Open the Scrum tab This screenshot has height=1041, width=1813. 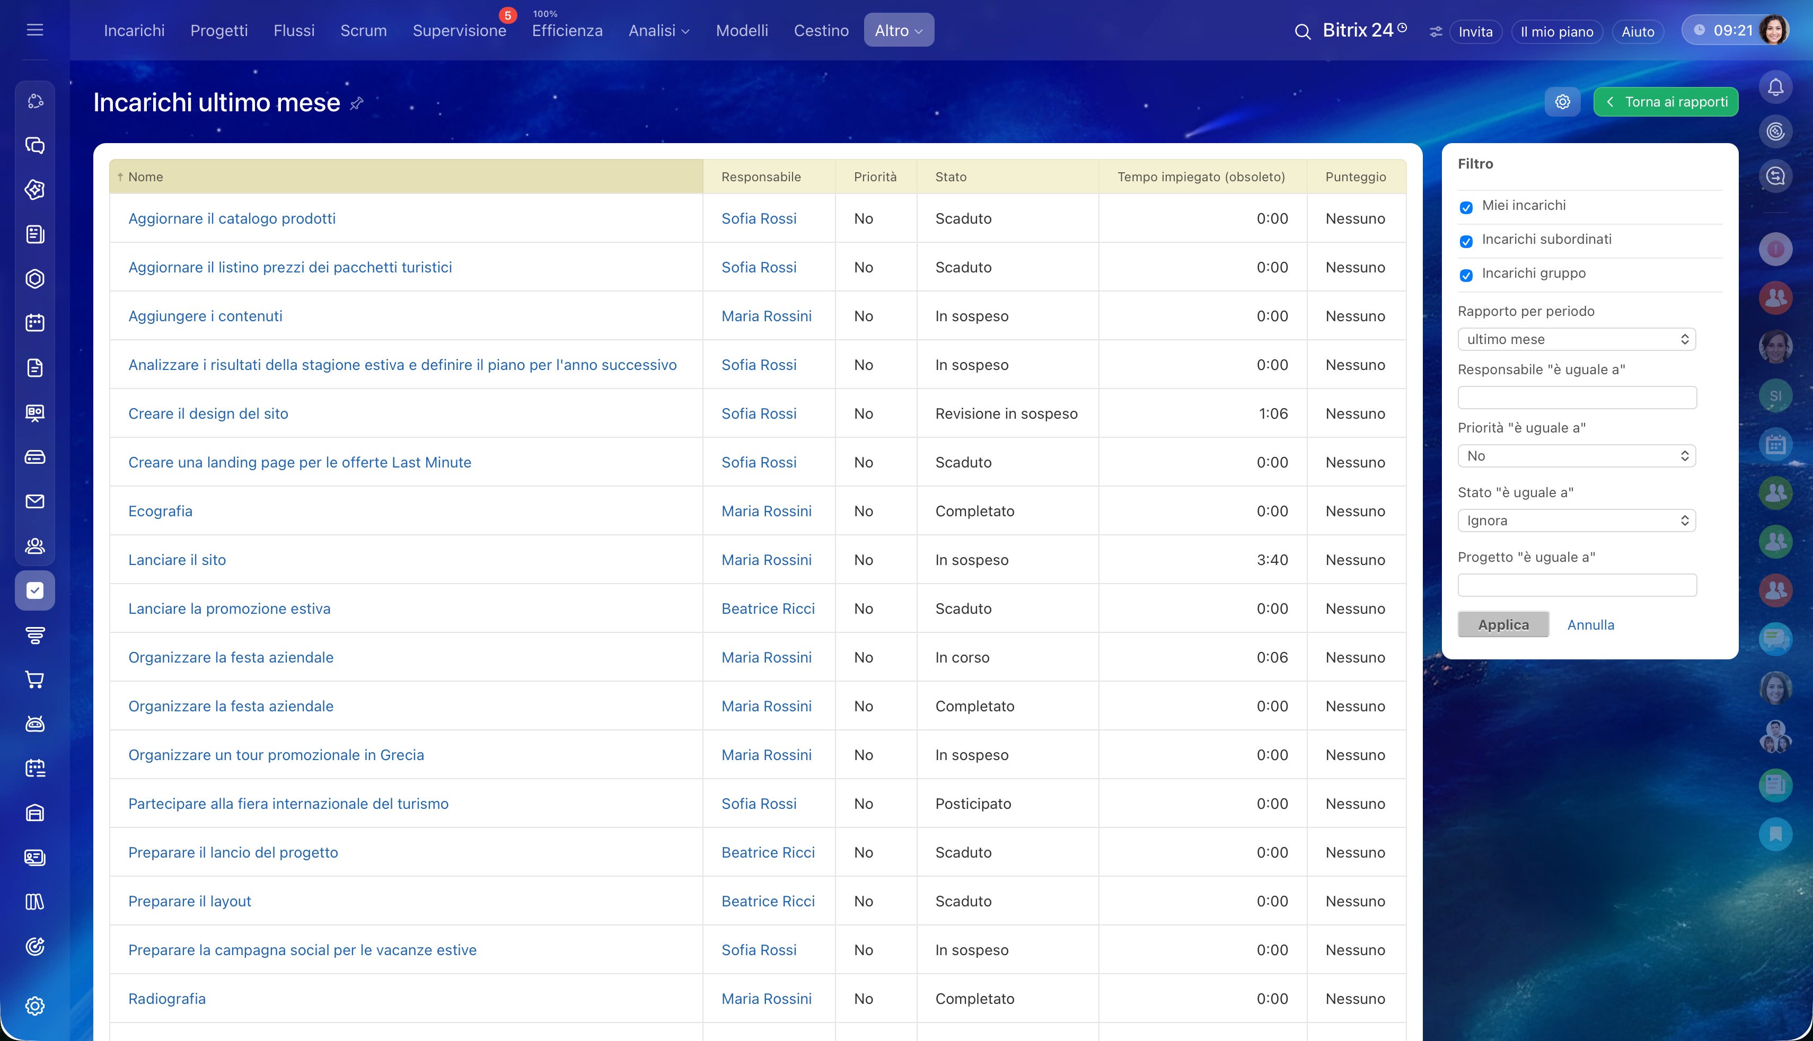pyautogui.click(x=363, y=30)
